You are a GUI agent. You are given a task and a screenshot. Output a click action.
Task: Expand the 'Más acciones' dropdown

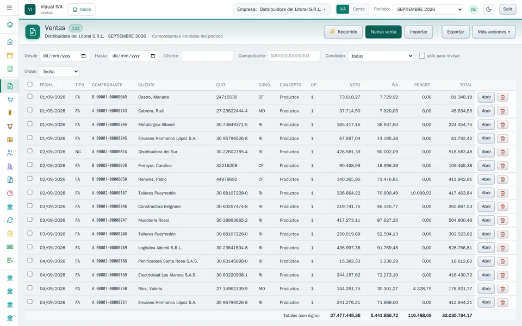click(494, 32)
